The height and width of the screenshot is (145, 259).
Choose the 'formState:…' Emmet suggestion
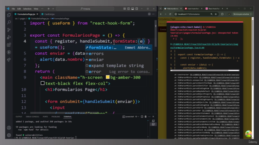click(x=119, y=48)
